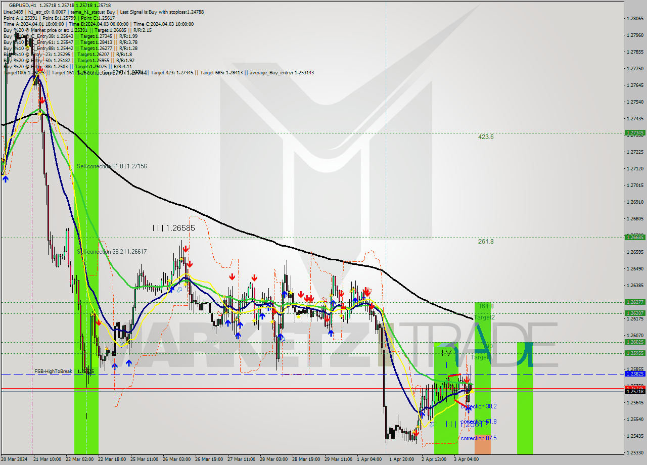Click the 'Sell correction 38.2 | 1.26617' label
The width and height of the screenshot is (647, 465).
pos(112,252)
